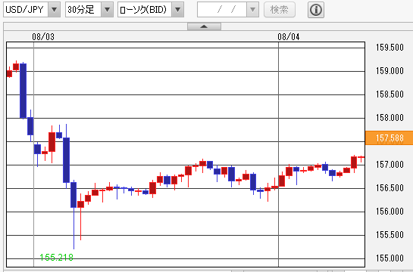Open the ローソク(BID) chart type dropdown arrow
The image size is (413, 272).
pyautogui.click(x=177, y=10)
